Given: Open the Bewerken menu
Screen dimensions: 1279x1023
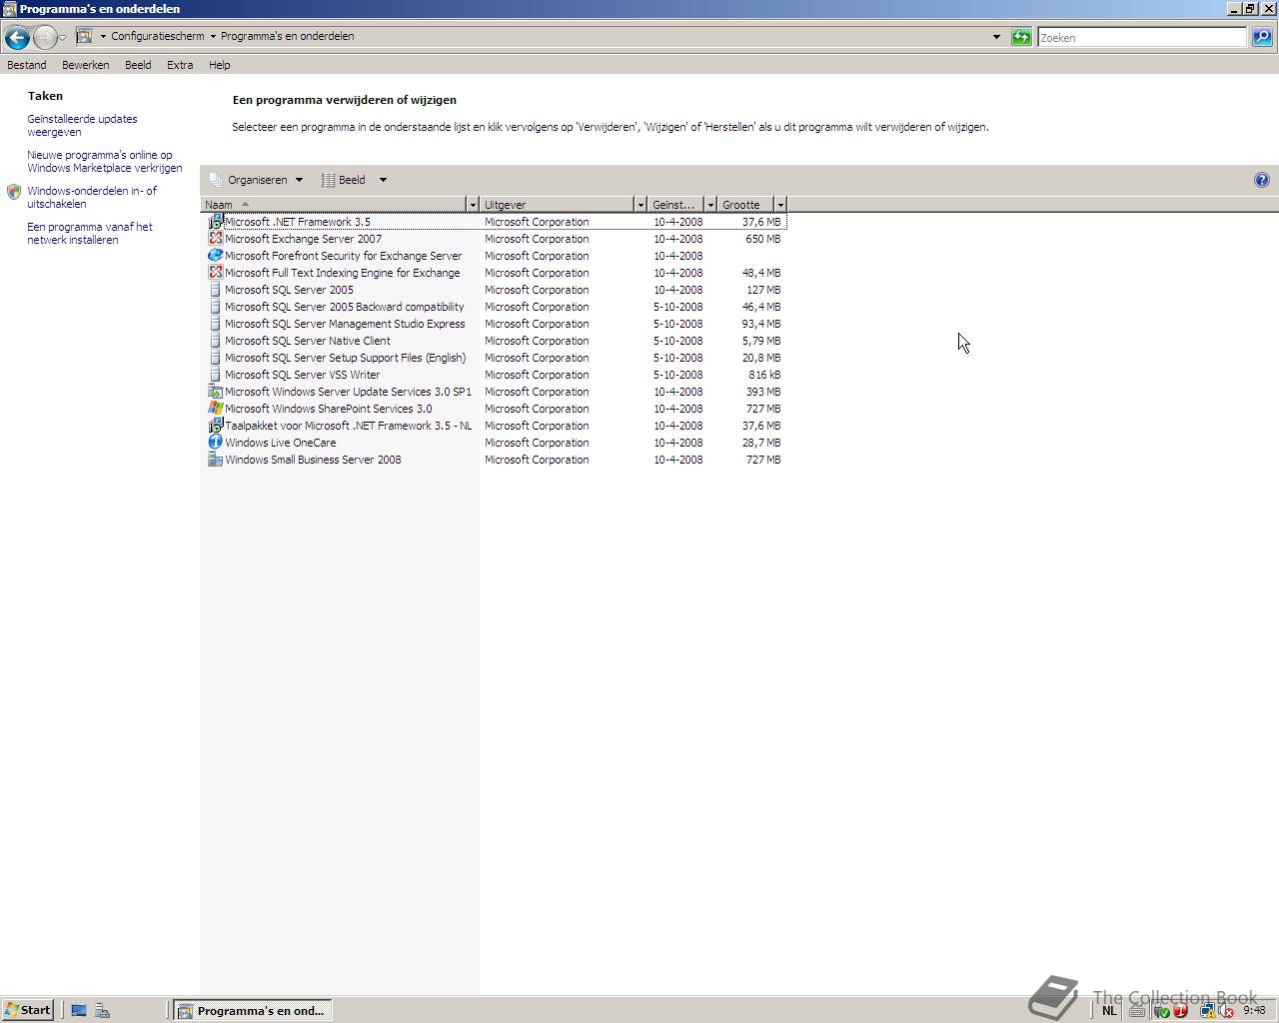Looking at the screenshot, I should pyautogui.click(x=86, y=65).
